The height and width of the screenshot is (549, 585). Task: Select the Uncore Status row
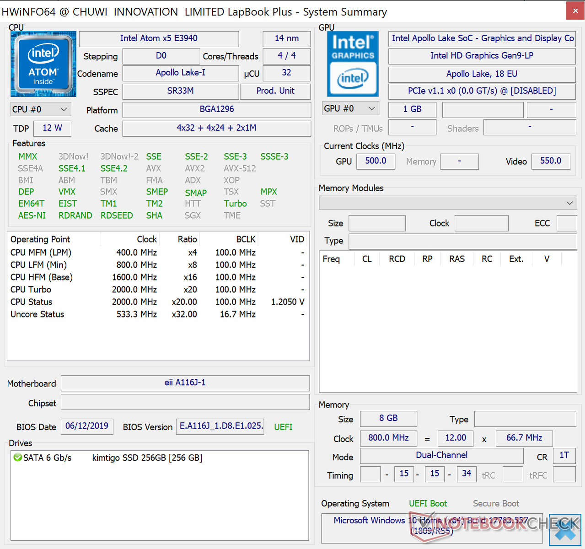tap(158, 314)
